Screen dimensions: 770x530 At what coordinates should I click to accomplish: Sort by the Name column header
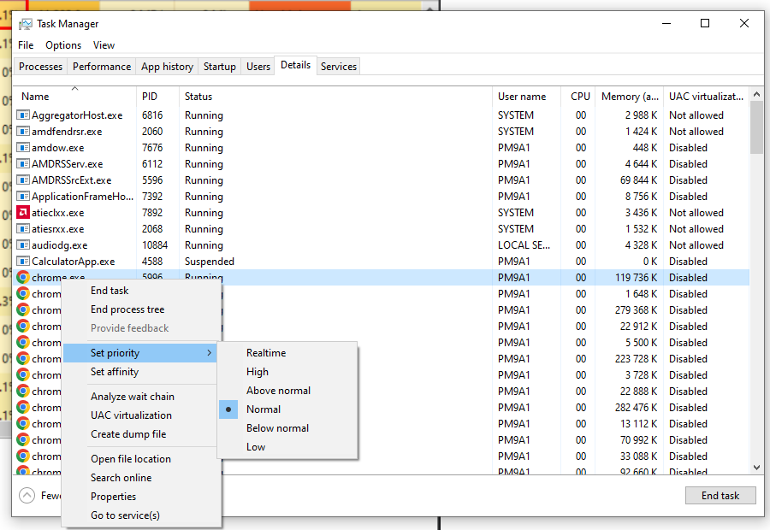(x=36, y=97)
